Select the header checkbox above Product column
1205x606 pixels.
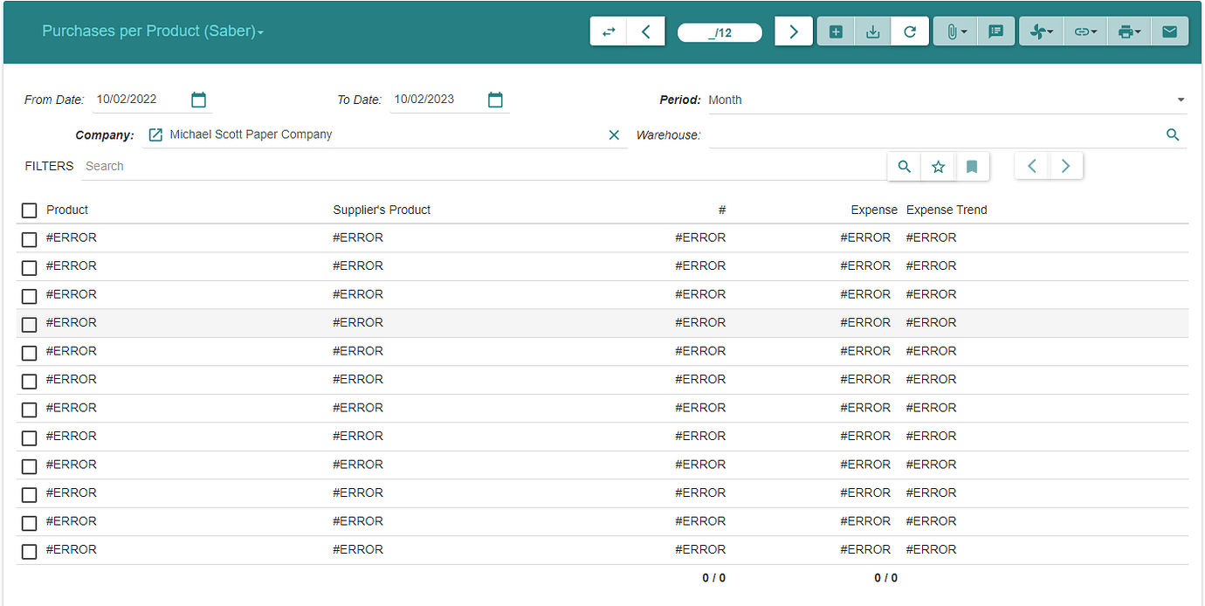(29, 210)
